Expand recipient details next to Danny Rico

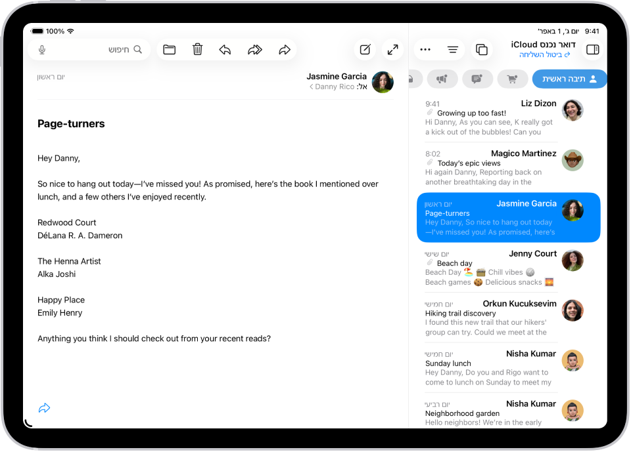(x=311, y=87)
